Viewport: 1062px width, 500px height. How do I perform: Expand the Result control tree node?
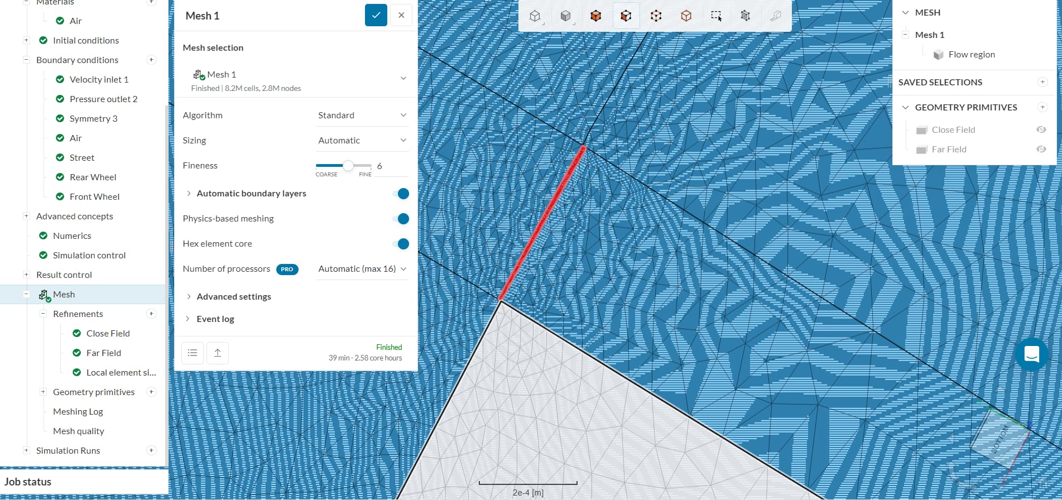pos(26,275)
